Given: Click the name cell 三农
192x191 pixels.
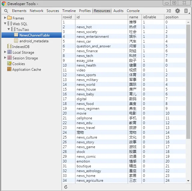Looking at the screenshot, I should tap(135, 181).
